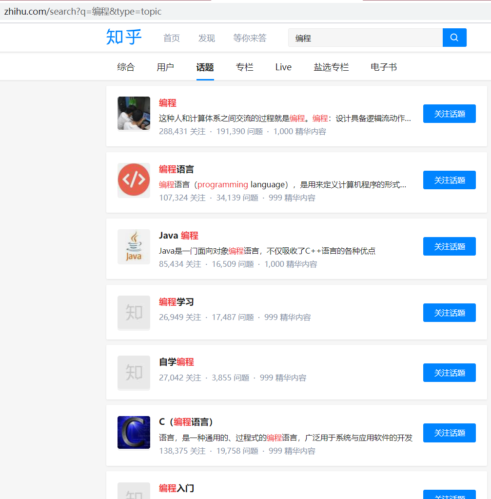Click the 288,431 关注 count text
491x499 pixels.
tap(182, 131)
